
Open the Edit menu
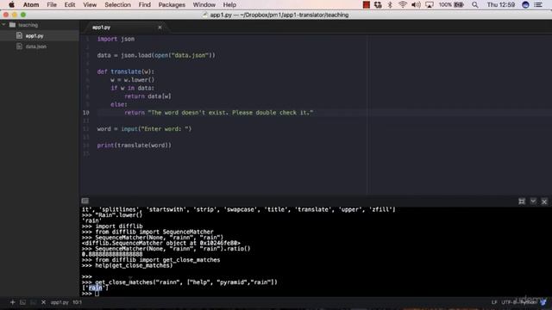tap(70, 4)
